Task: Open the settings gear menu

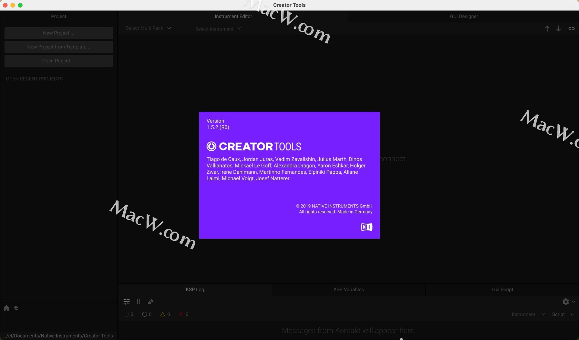Action: 566,301
